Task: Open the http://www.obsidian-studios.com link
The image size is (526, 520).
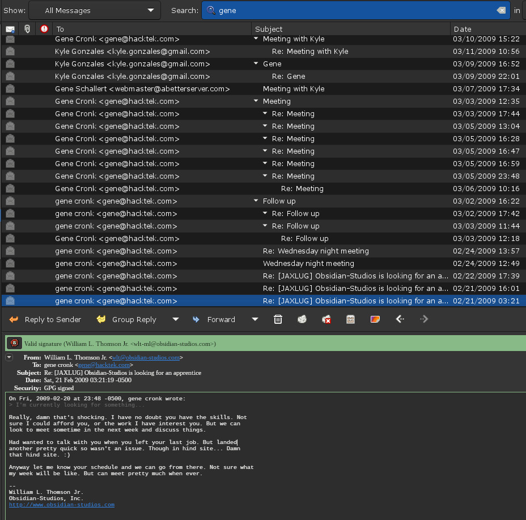Action: coord(61,504)
